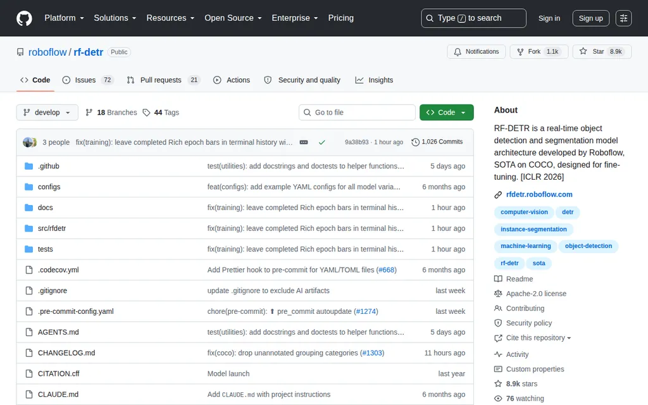
Task: Open the Insights tab
Action: (x=374, y=80)
